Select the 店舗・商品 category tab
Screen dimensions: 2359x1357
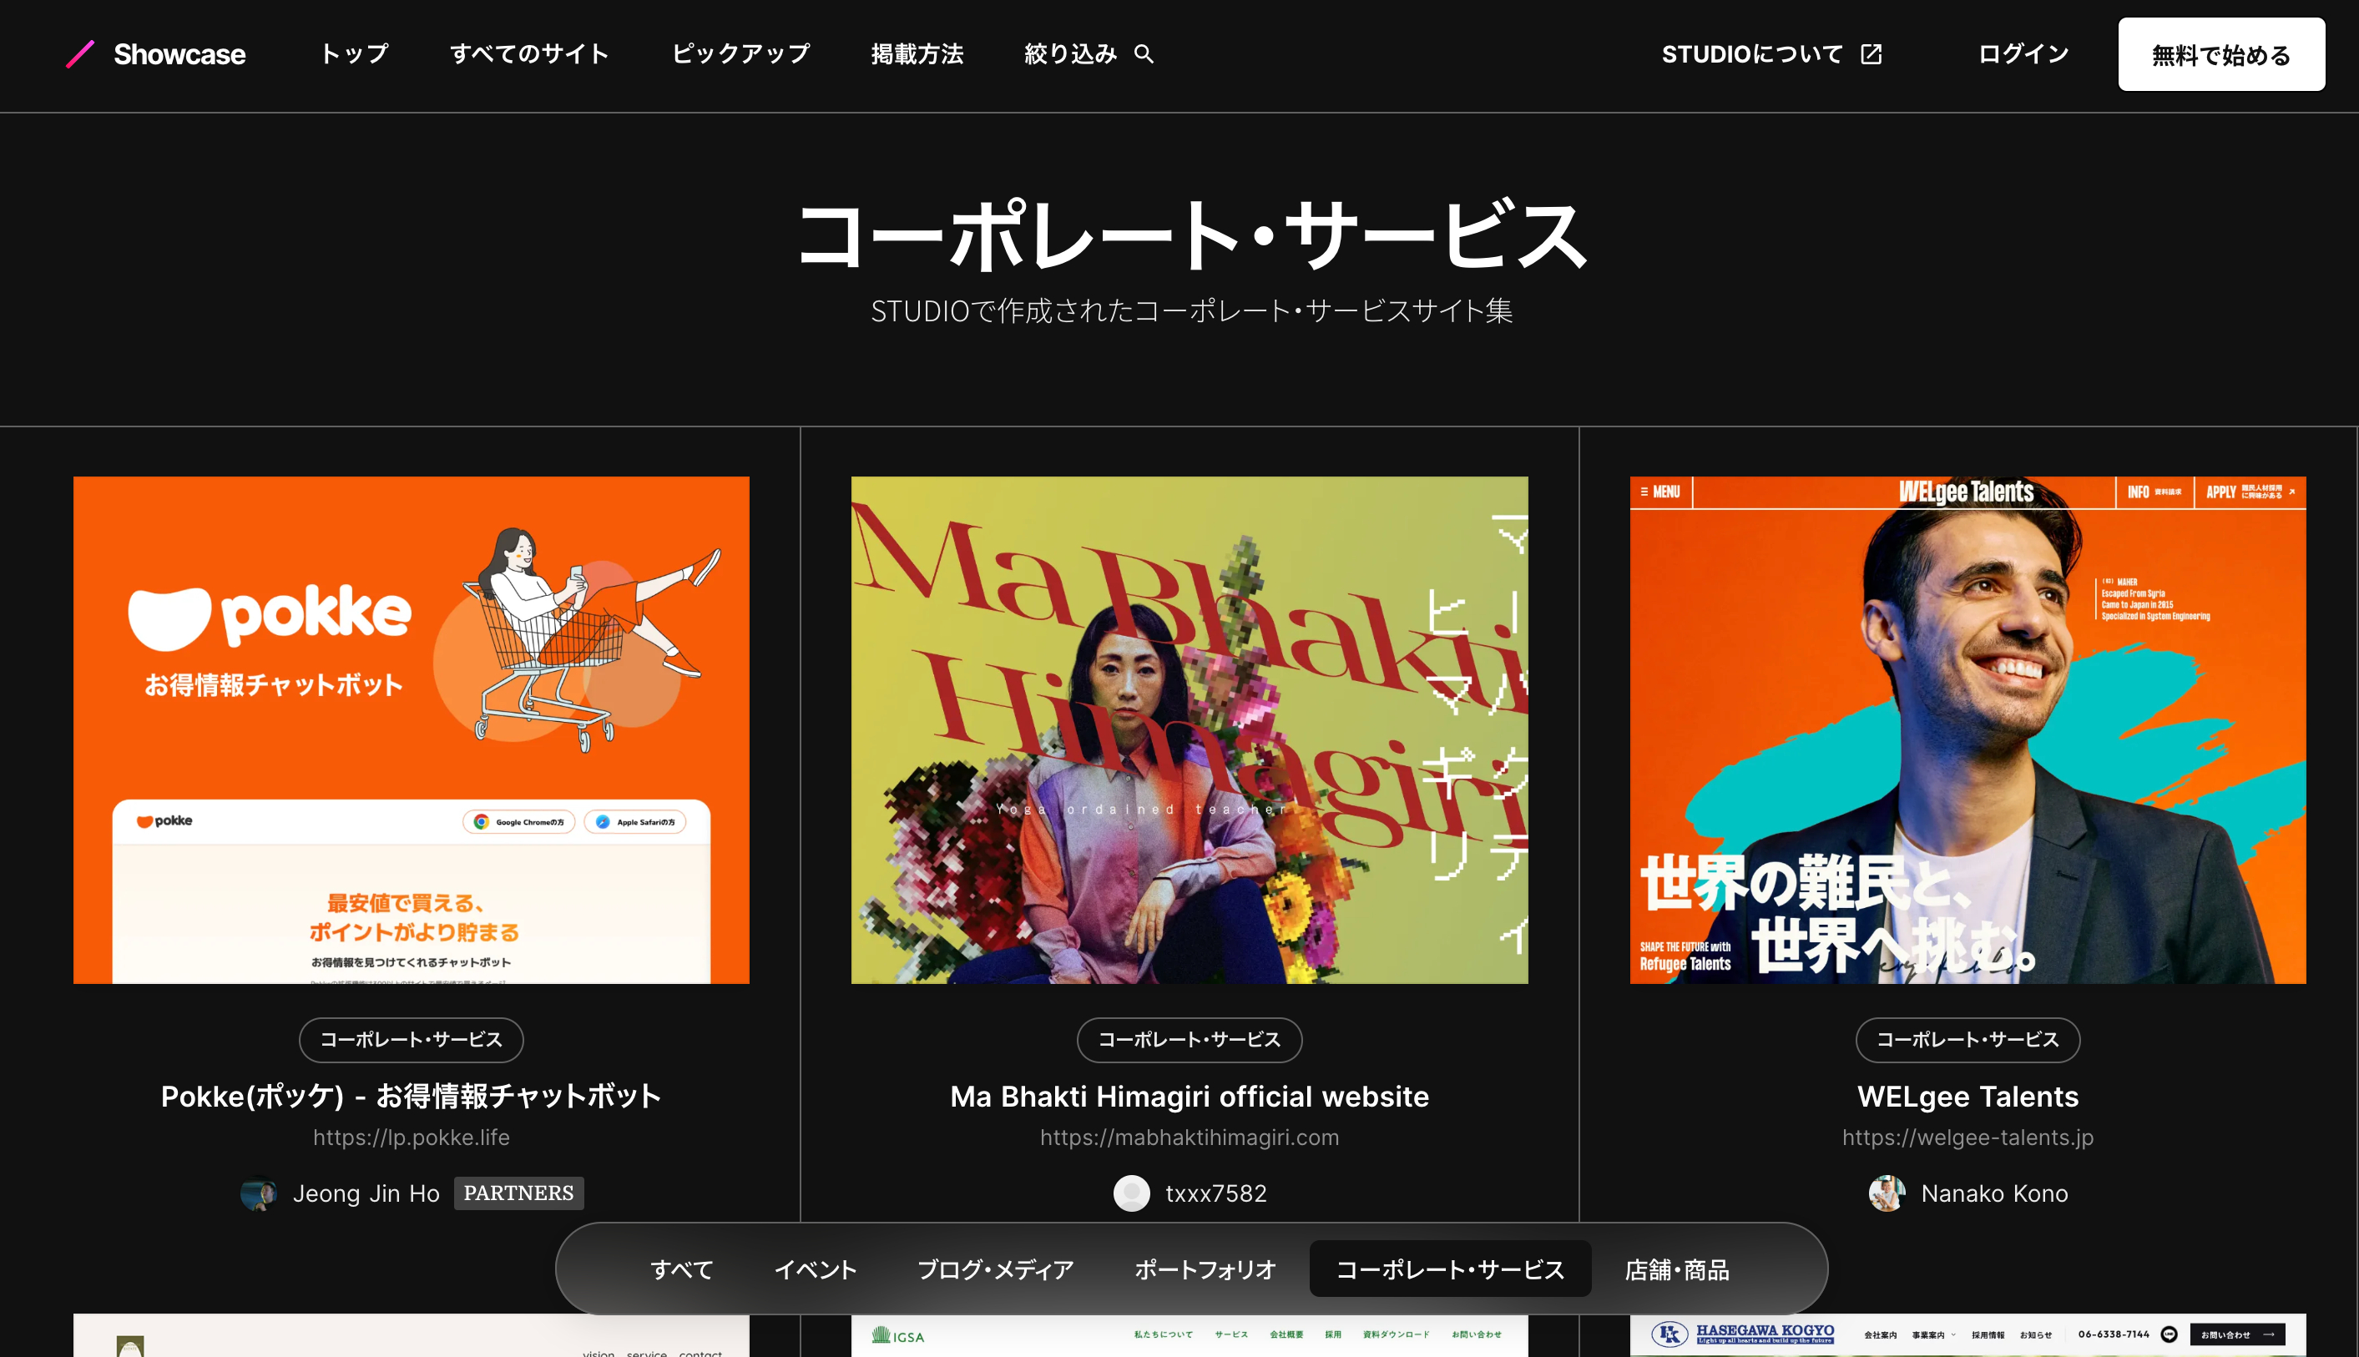[1677, 1269]
